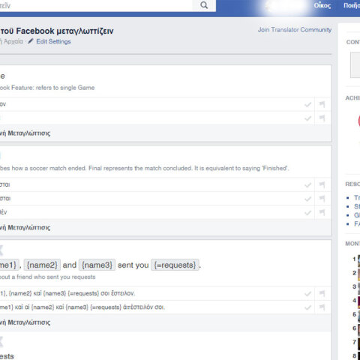
Task: Report second Game translation row with flag
Action: pyautogui.click(x=322, y=118)
